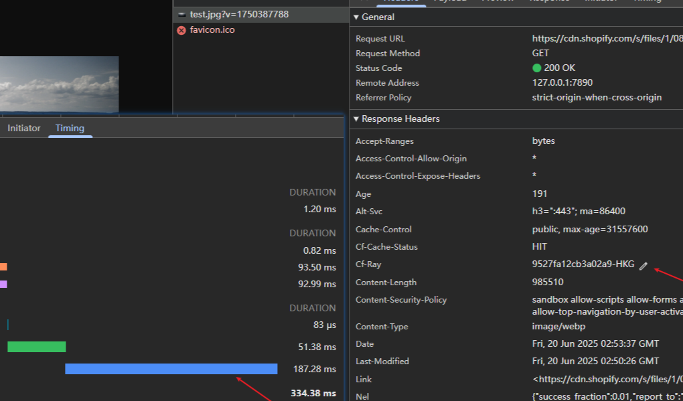Click the red error icon beside favicon.ico
This screenshot has height=401, width=683.
181,30
